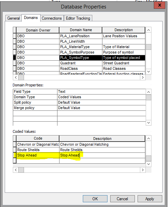Screen dimensions: 168x207
Task: Click the row selector for PLA_LanePosition
Action: (15, 36)
